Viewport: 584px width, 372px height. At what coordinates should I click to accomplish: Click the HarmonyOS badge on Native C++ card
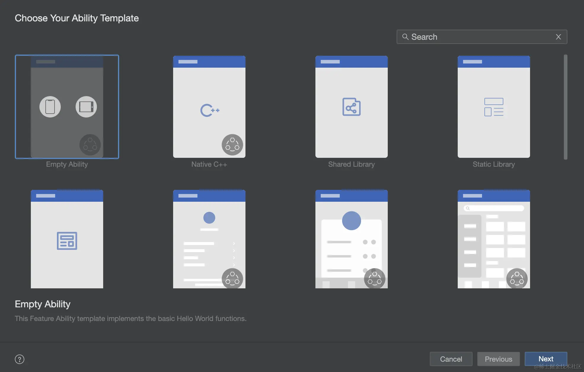(x=232, y=145)
